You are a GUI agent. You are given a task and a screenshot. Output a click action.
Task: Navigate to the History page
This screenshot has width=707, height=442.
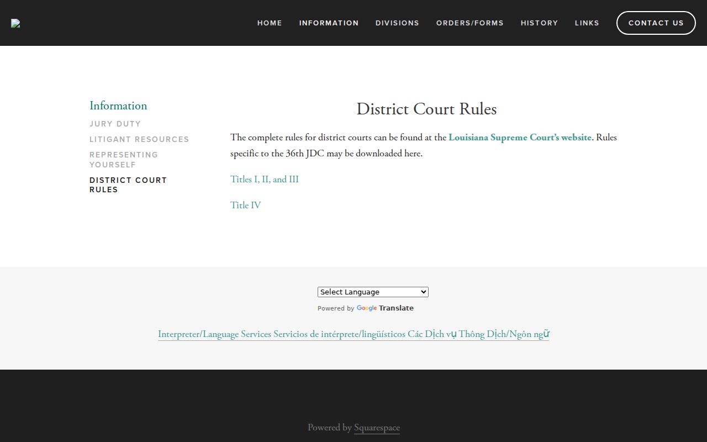(x=539, y=23)
